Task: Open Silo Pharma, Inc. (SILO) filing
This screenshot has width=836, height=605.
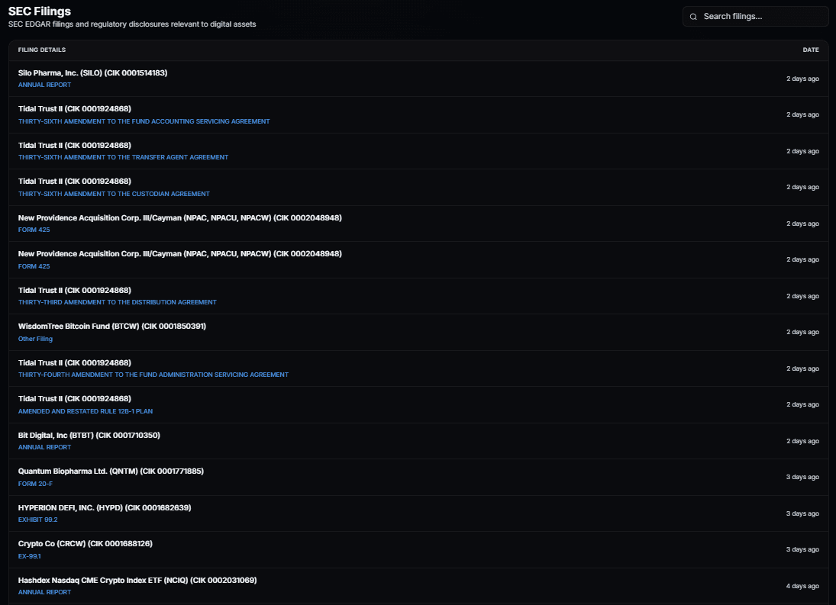Action: click(93, 73)
